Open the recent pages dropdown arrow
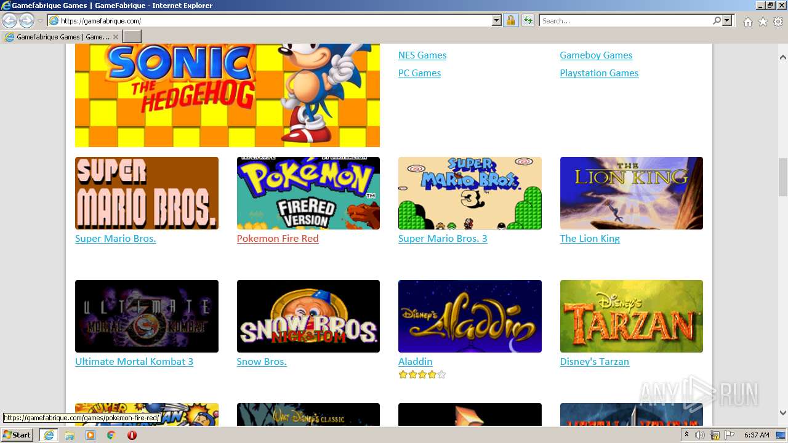Viewport: 788px width, 443px height. (x=41, y=21)
